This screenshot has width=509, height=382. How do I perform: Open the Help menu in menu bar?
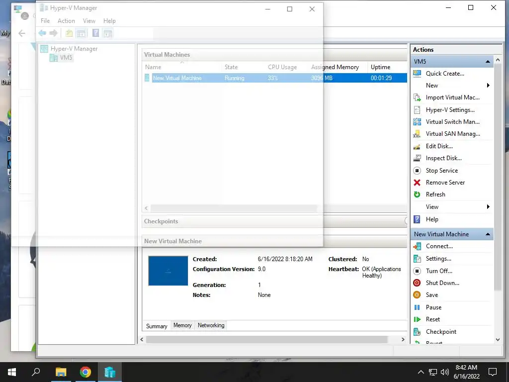pyautogui.click(x=109, y=21)
